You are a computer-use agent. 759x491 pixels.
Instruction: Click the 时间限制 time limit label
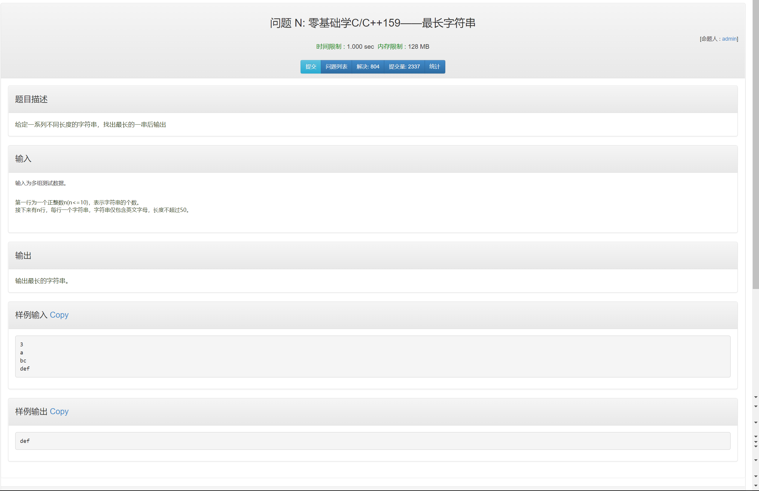328,47
